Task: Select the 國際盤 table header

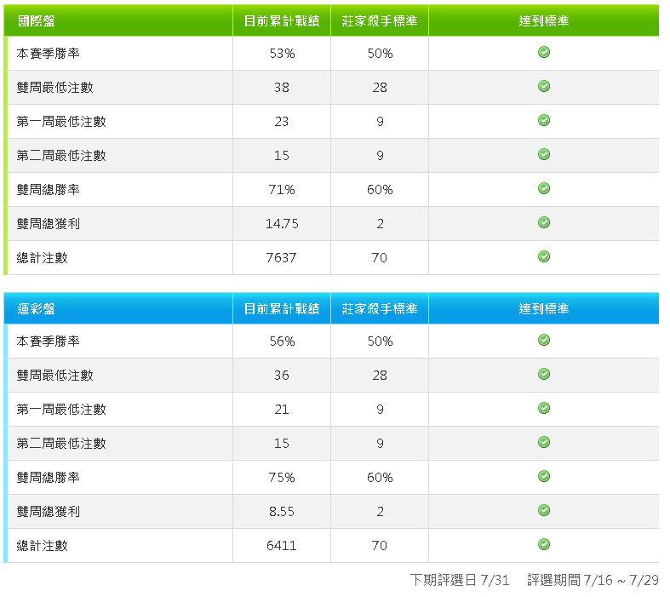Action: click(37, 21)
